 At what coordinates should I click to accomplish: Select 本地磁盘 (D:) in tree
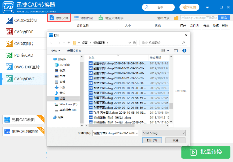point(66,110)
